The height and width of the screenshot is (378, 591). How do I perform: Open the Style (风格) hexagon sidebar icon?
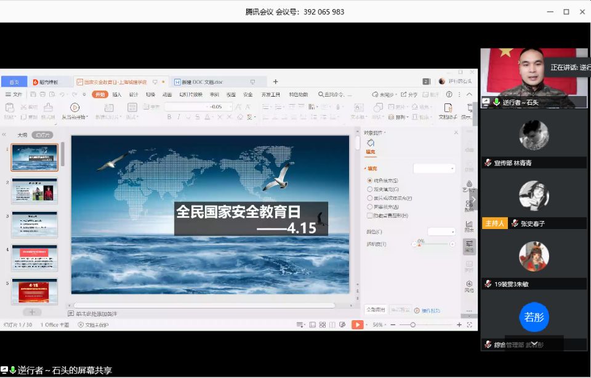click(469, 284)
